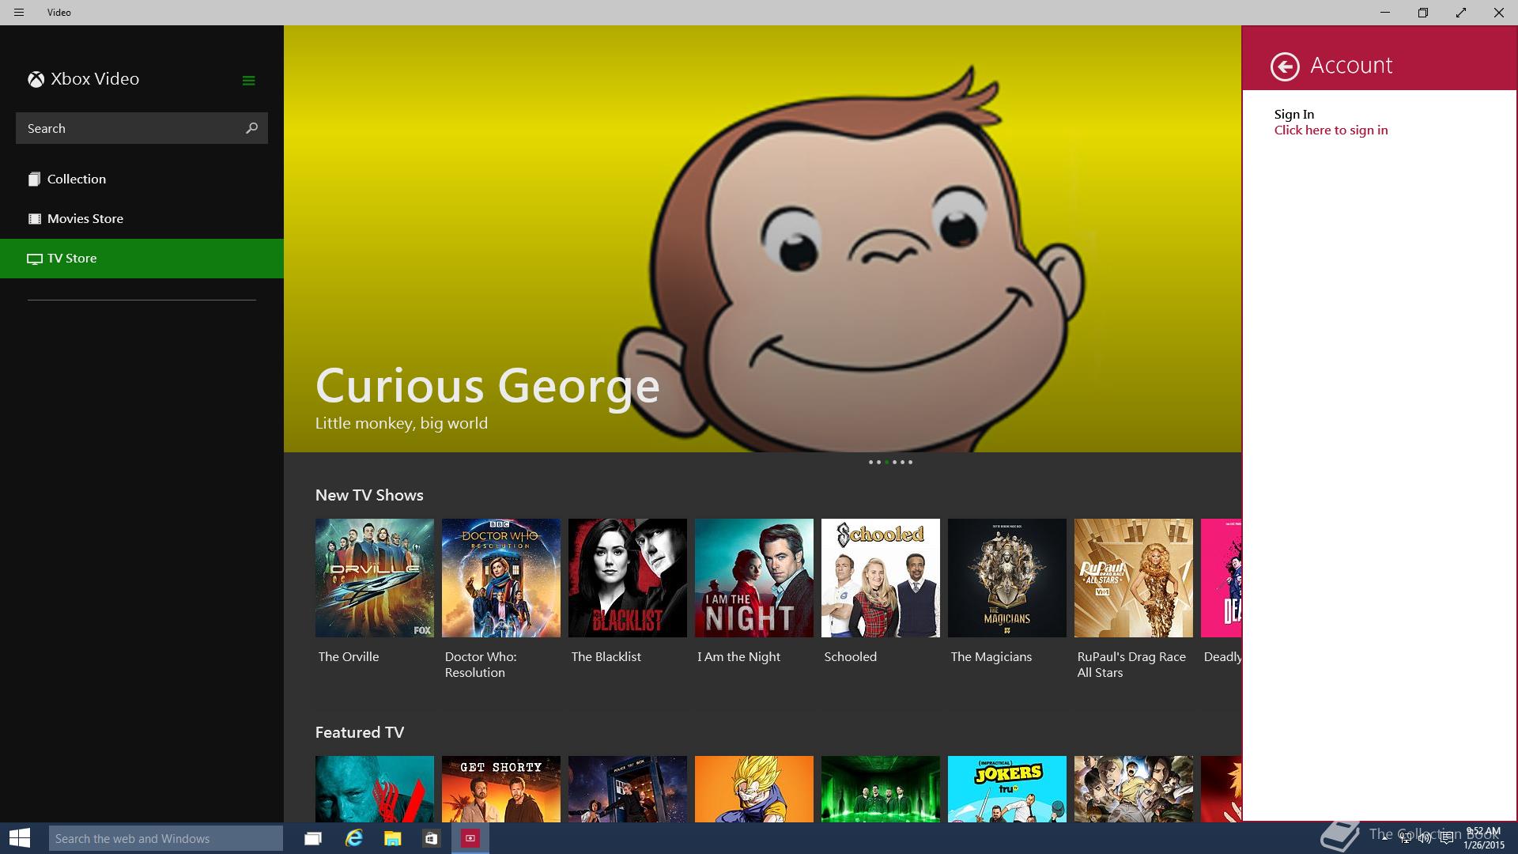Click the search magnifier icon
The width and height of the screenshot is (1518, 854).
[x=251, y=128]
